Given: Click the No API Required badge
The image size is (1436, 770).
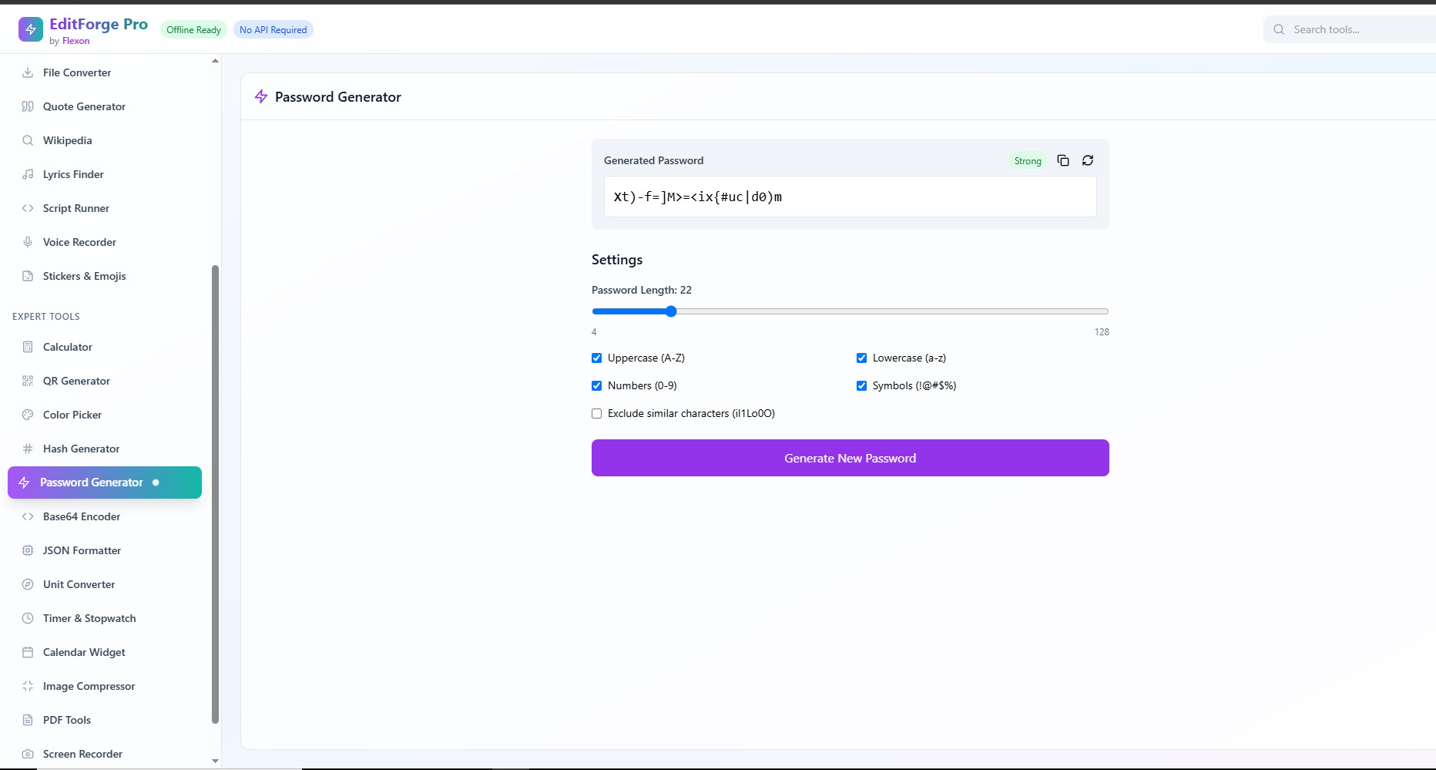Looking at the screenshot, I should 273,30.
